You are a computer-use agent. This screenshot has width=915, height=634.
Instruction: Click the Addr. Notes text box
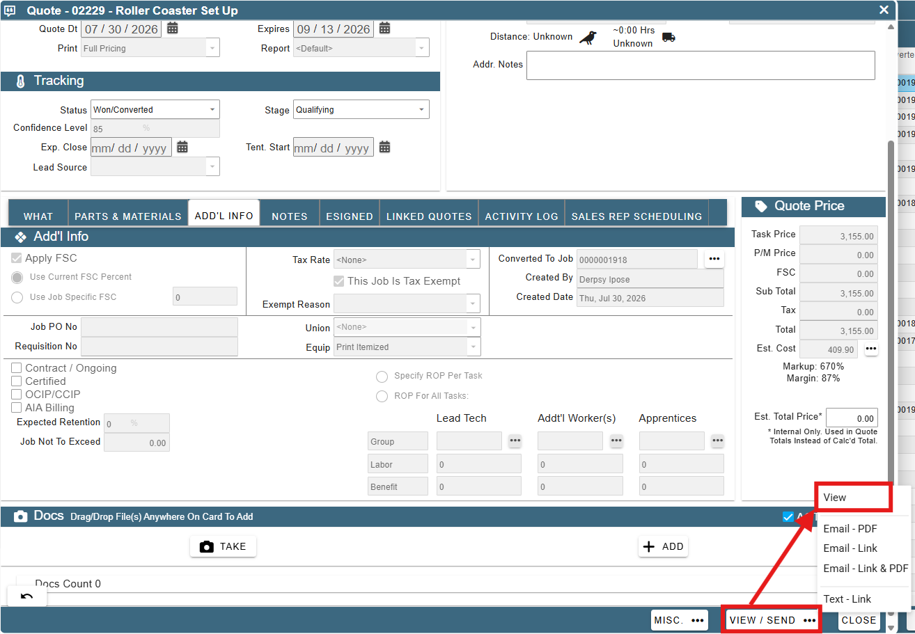701,65
